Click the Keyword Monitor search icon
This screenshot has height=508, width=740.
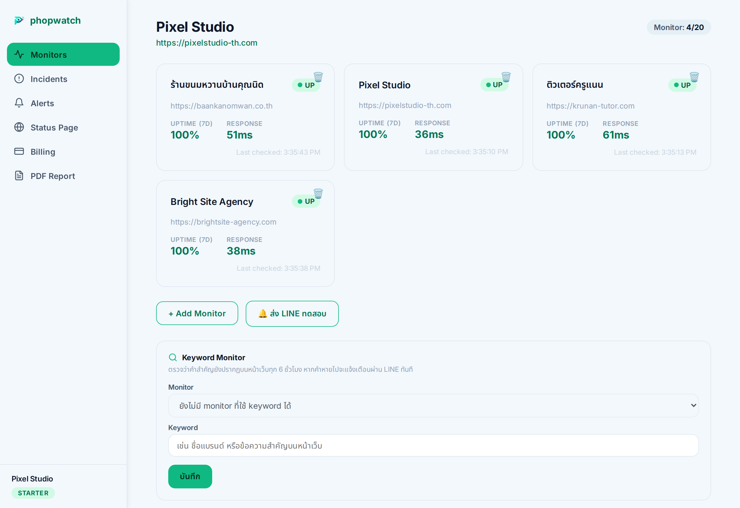[x=173, y=357]
